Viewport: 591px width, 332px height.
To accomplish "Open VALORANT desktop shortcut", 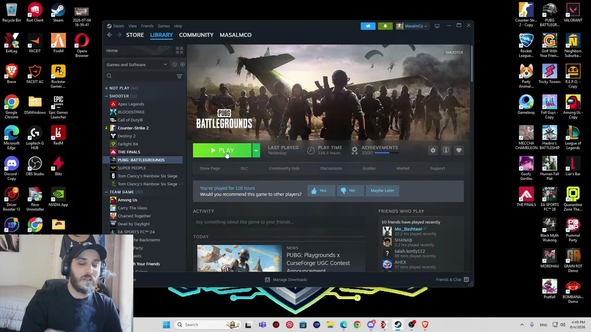I will [573, 13].
